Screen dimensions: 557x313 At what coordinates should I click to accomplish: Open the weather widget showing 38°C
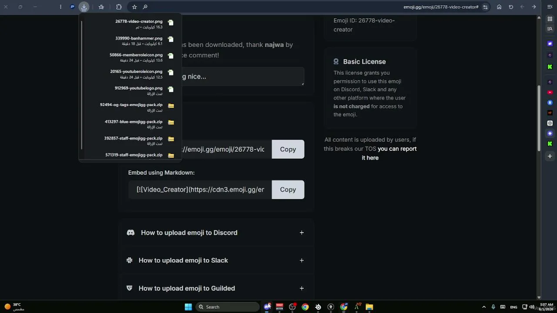[14, 307]
